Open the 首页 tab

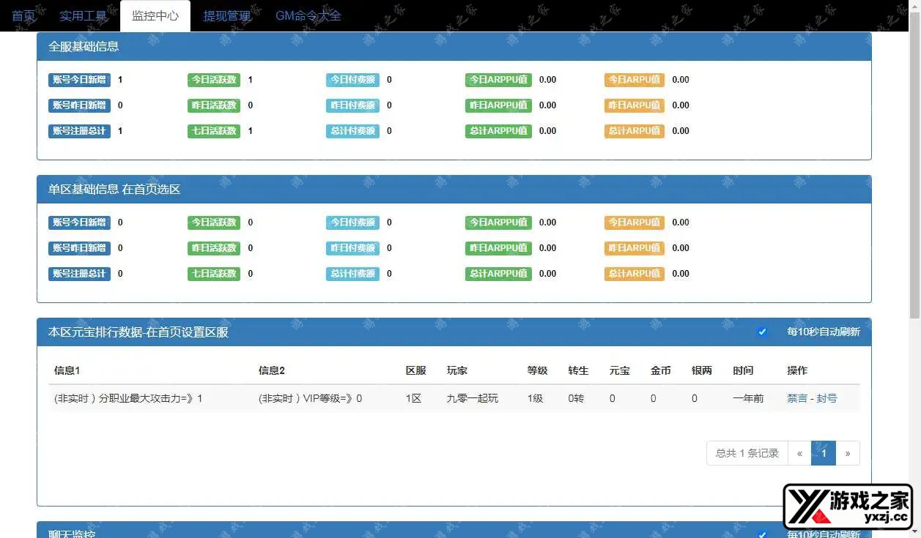coord(23,15)
